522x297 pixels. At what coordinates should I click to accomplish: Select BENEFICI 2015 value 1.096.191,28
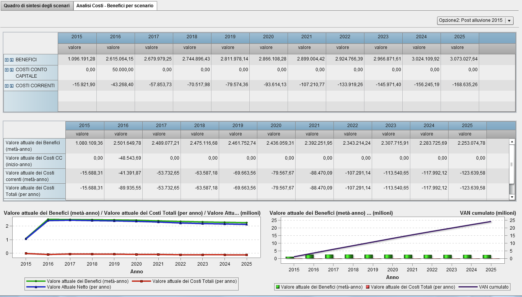[x=77, y=59]
